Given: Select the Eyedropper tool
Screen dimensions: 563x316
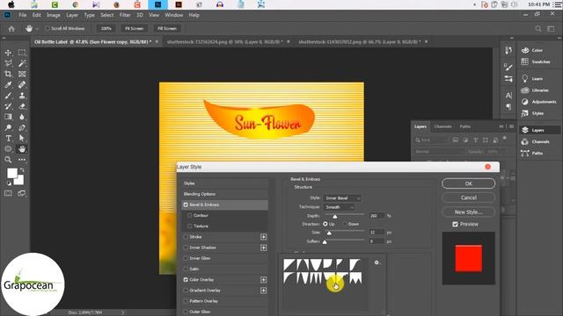Looking at the screenshot, I should (x=8, y=85).
